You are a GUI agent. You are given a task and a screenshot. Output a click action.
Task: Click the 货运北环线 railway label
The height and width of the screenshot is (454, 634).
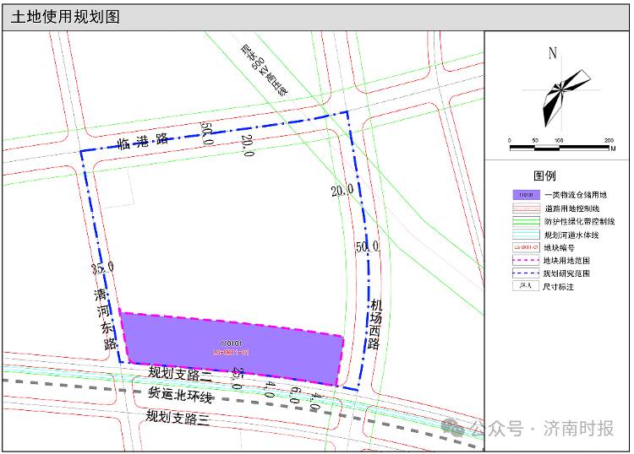(180, 395)
